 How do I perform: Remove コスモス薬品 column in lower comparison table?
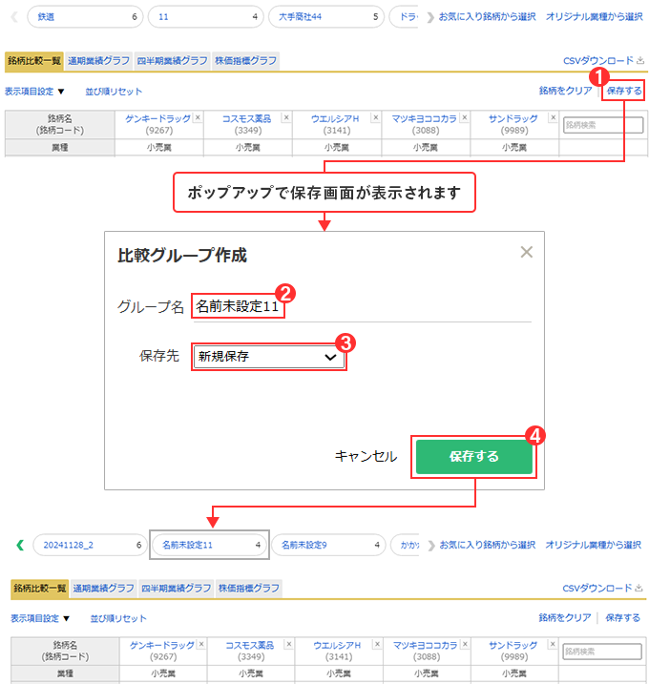tap(289, 644)
